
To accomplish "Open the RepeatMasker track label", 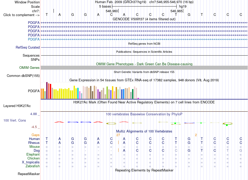I will coord(29,174).
